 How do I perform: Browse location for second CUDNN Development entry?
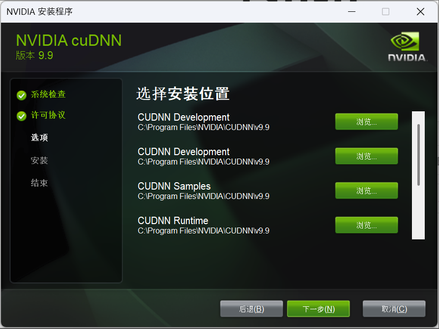(366, 156)
